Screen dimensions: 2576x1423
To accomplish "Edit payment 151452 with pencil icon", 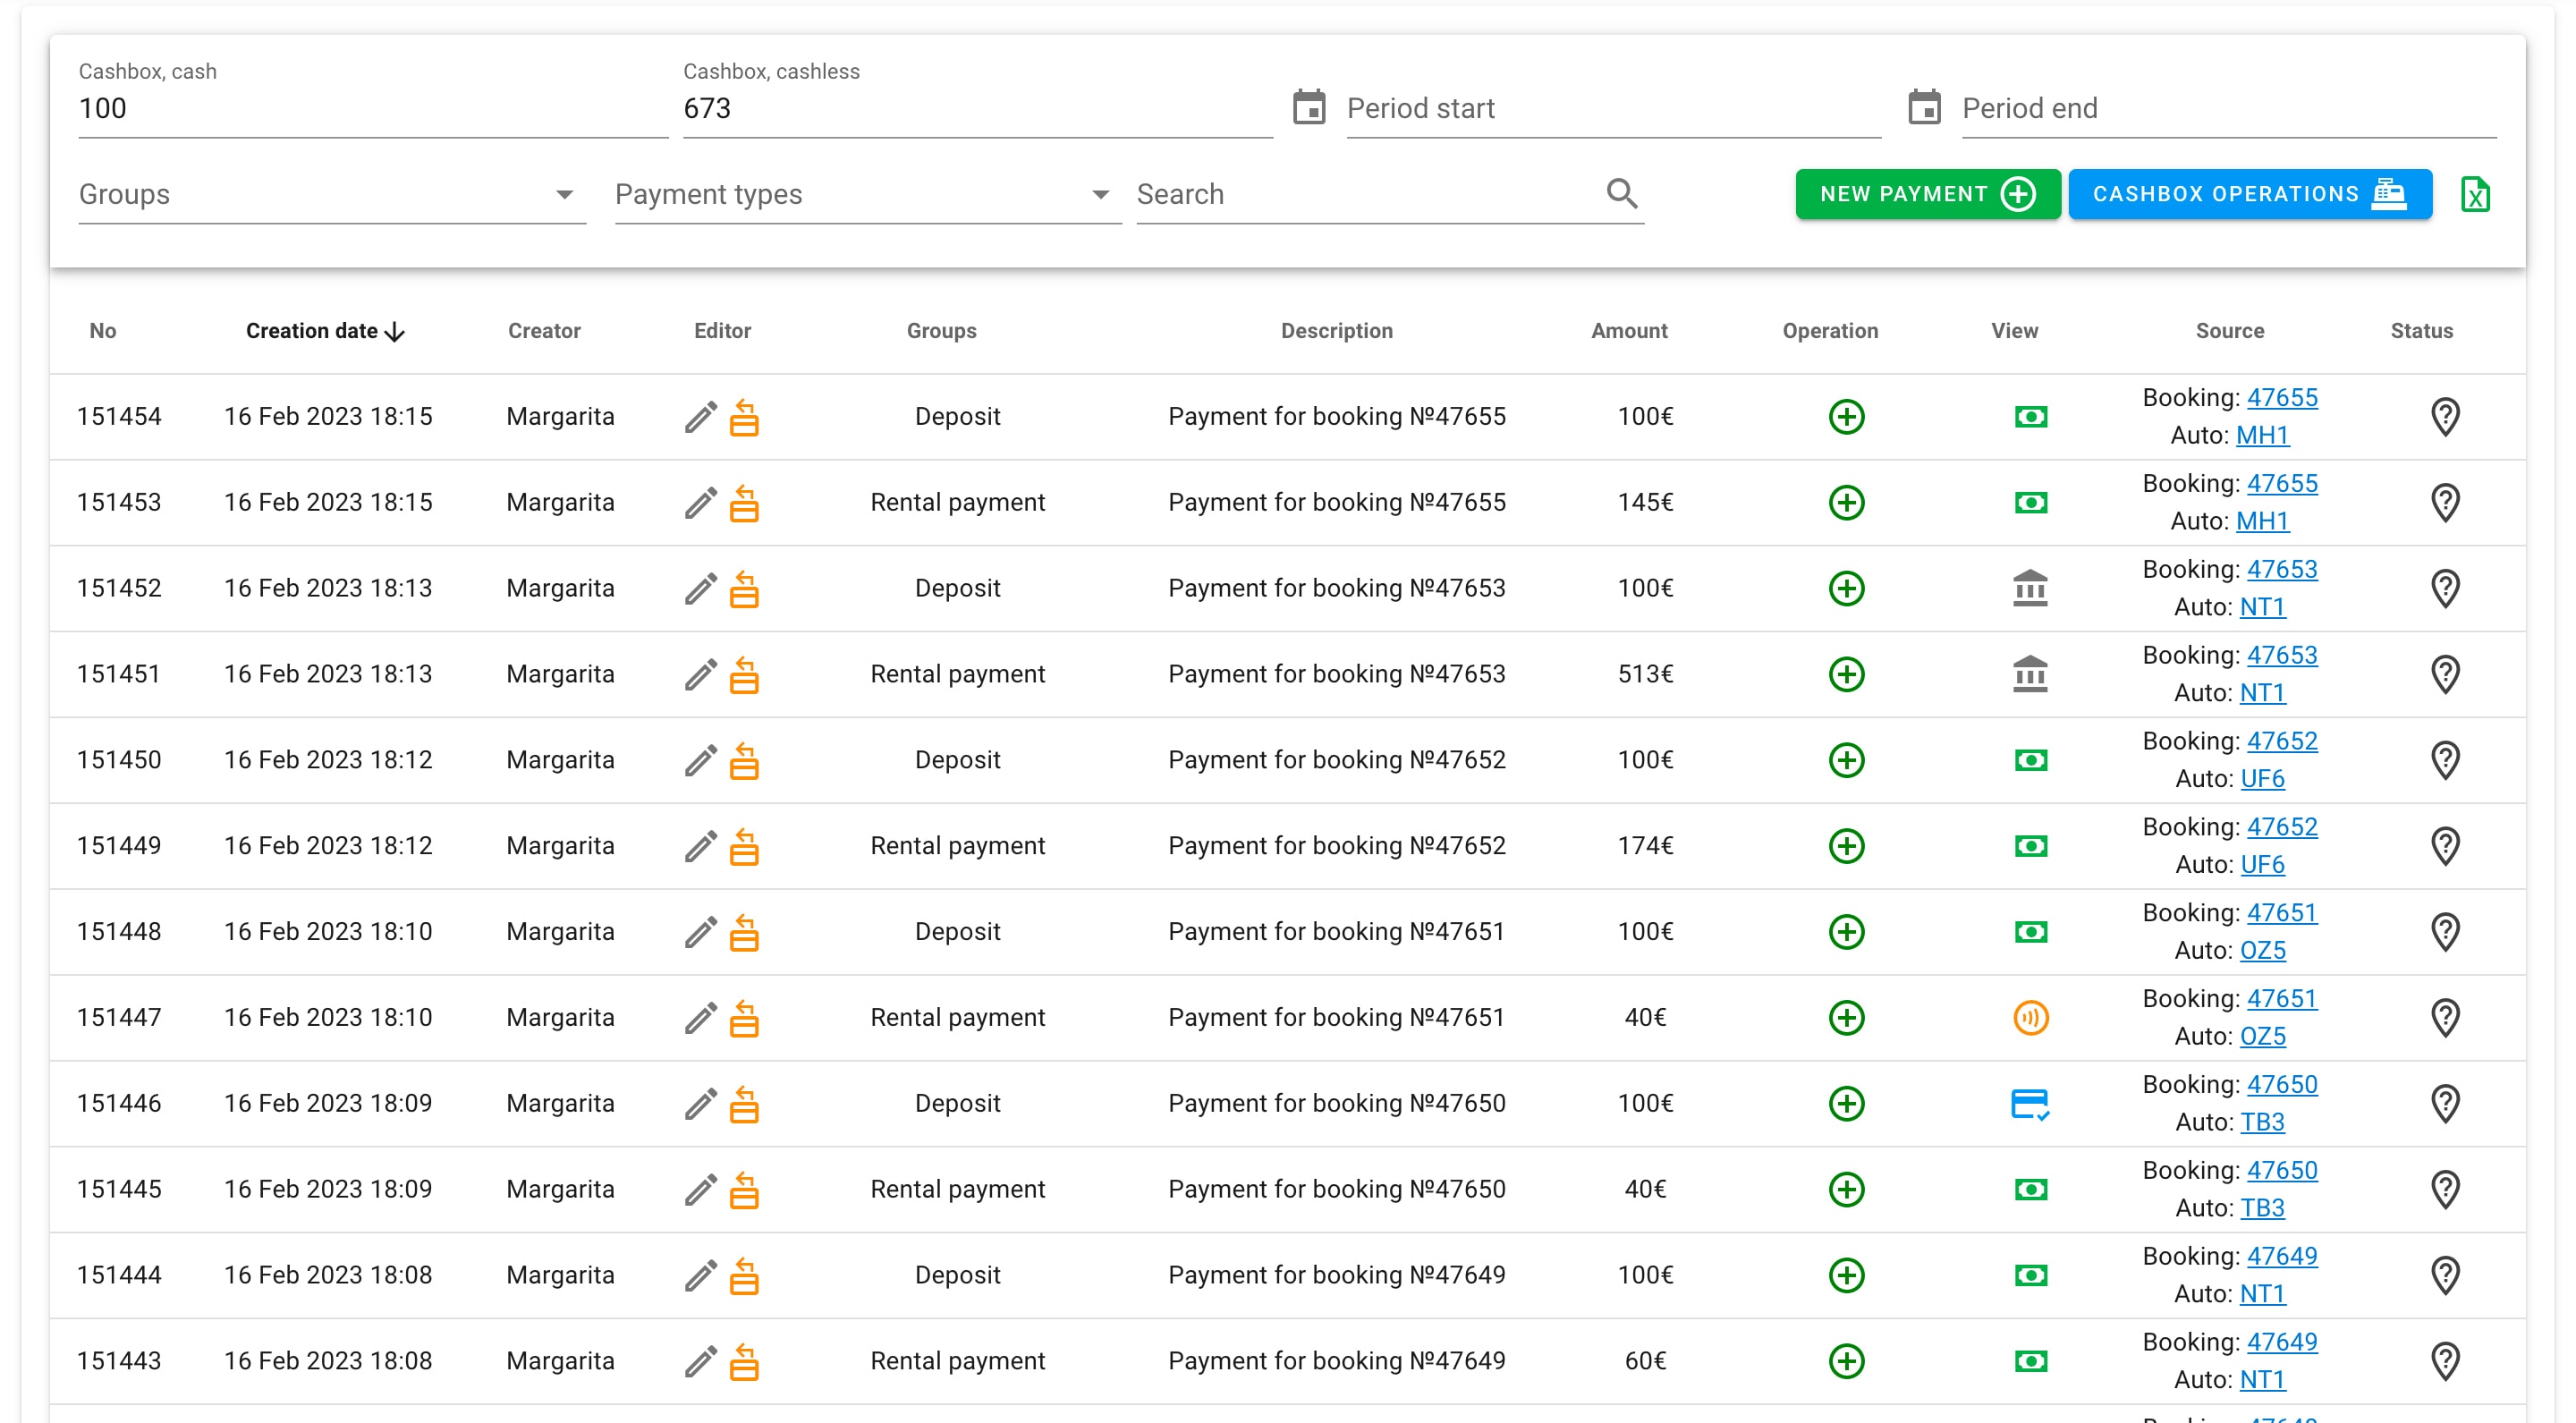I will 700,589.
